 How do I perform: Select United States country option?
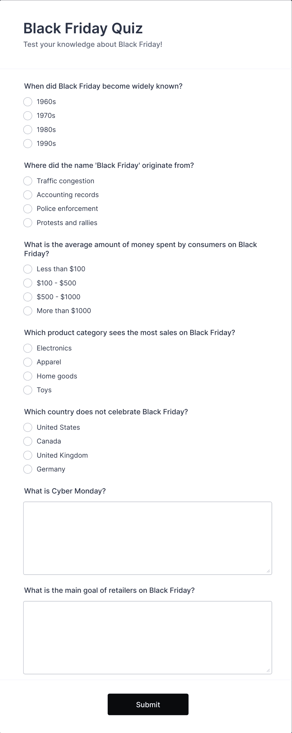(28, 427)
